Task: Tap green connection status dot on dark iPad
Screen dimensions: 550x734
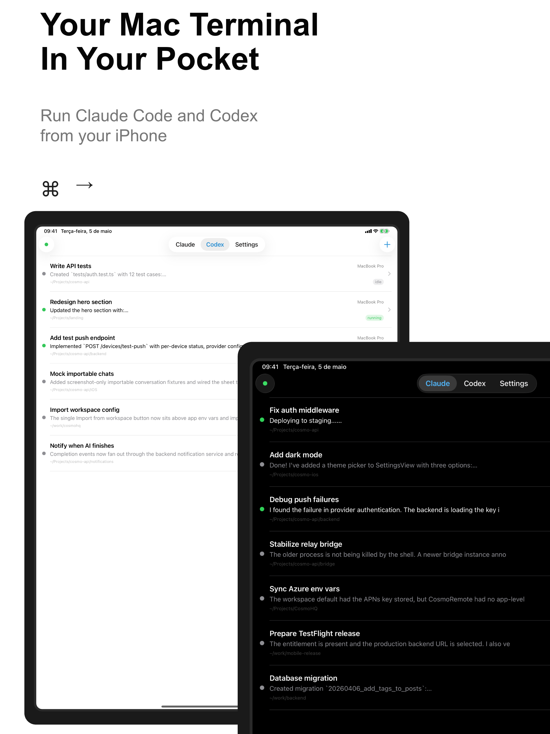Action: pos(265,383)
